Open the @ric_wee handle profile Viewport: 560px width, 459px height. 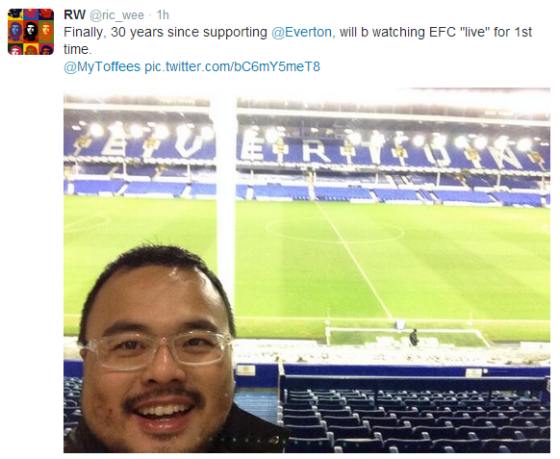pyautogui.click(x=116, y=15)
